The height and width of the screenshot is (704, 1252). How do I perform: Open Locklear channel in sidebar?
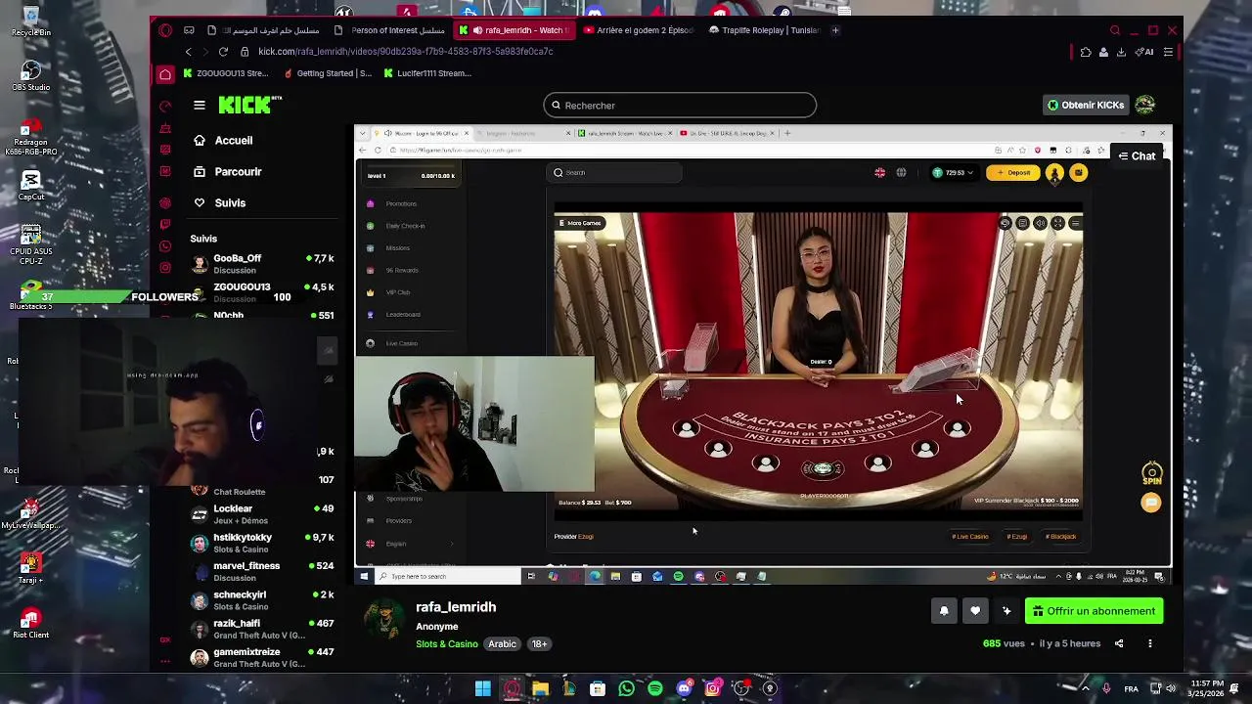point(263,514)
